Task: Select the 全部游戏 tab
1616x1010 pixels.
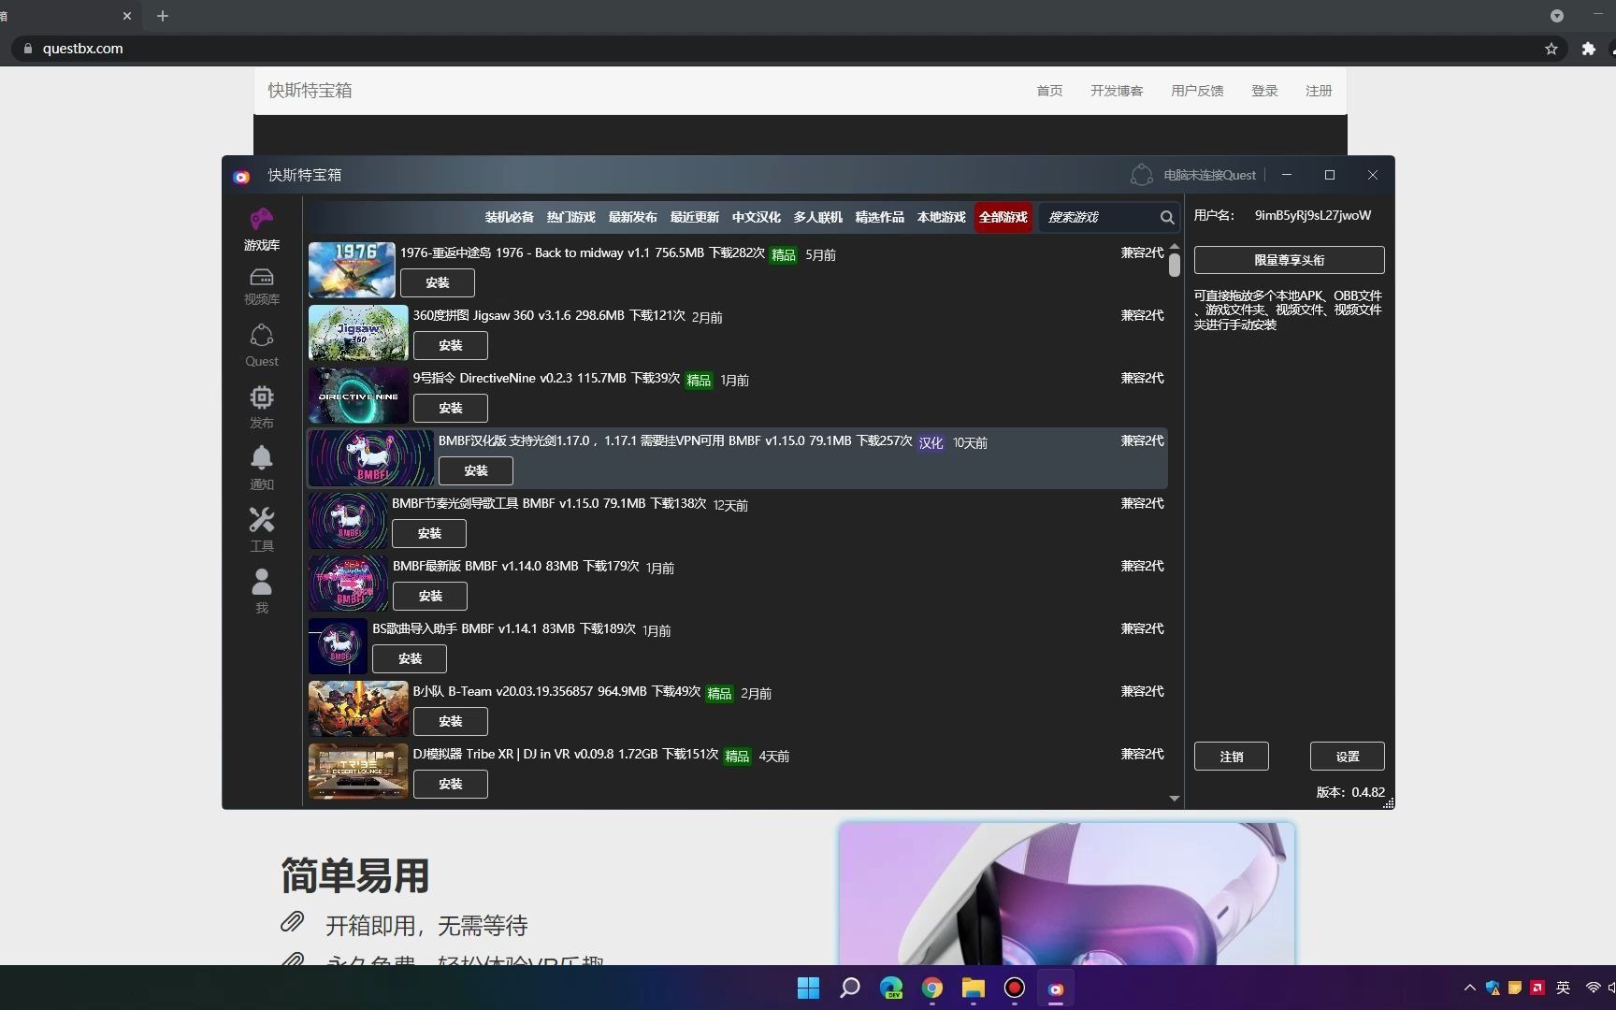Action: [x=1003, y=217]
